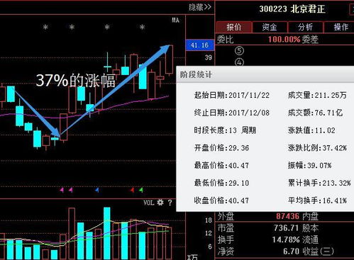Screen dimensions: 354x260
Task: Click the 阶段统计 dialog title bar
Action: click(x=265, y=74)
